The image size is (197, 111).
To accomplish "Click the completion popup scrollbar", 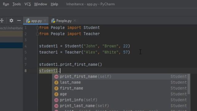I will [x=189, y=84].
